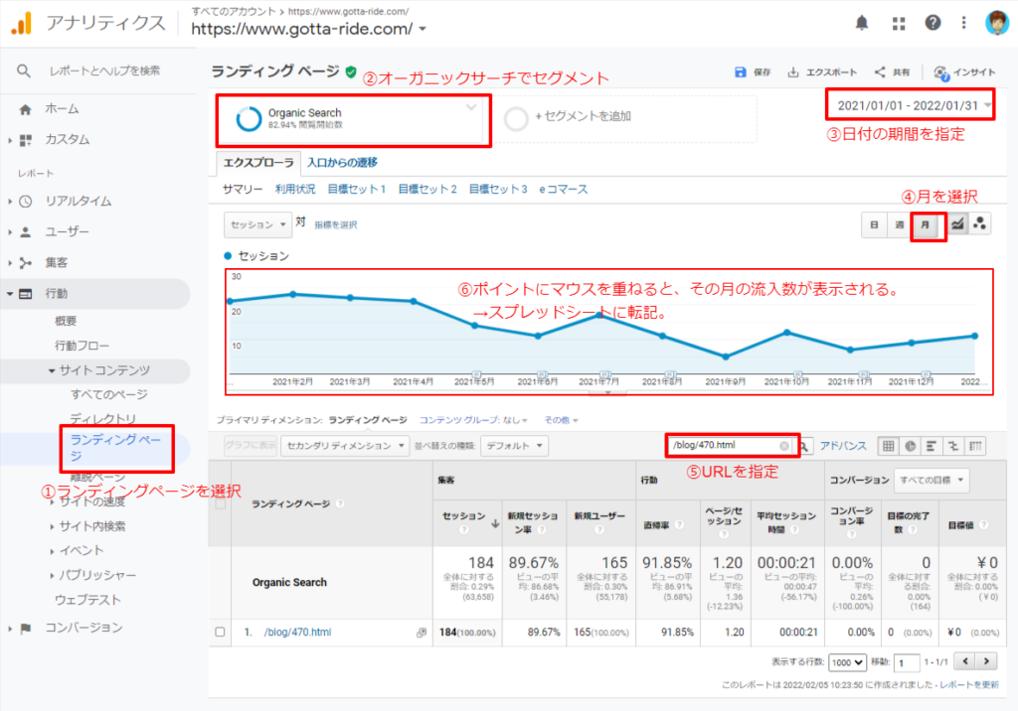
Task: Click the アドバンス filter link
Action: point(843,446)
